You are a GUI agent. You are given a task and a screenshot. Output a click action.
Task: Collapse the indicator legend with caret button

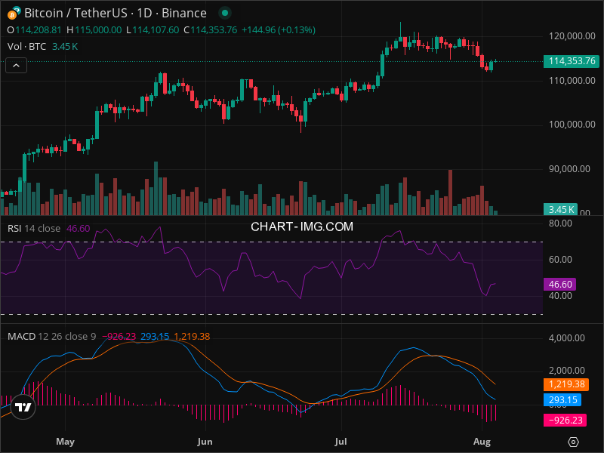pyautogui.click(x=16, y=66)
